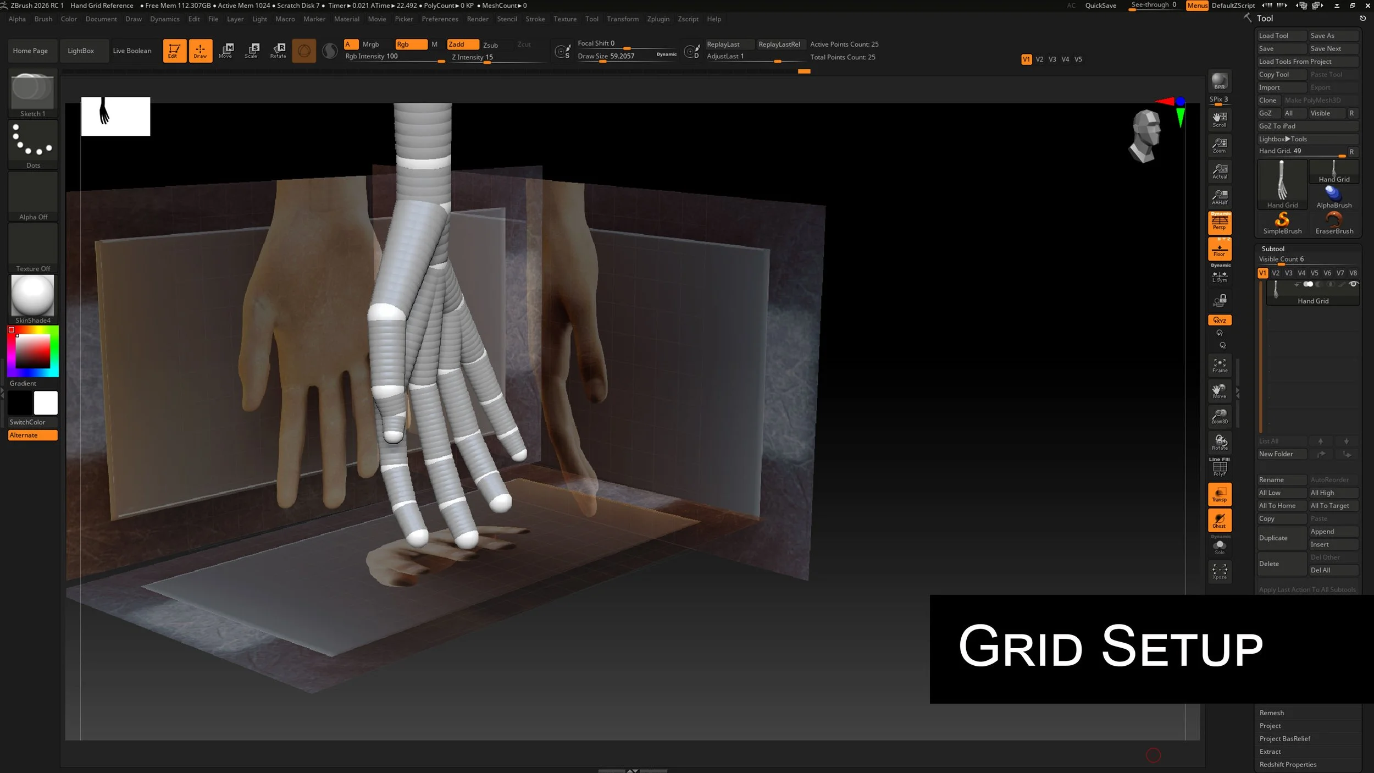Toggle the PolyF line fill icon
Viewport: 1374px width, 773px height.
[1220, 468]
